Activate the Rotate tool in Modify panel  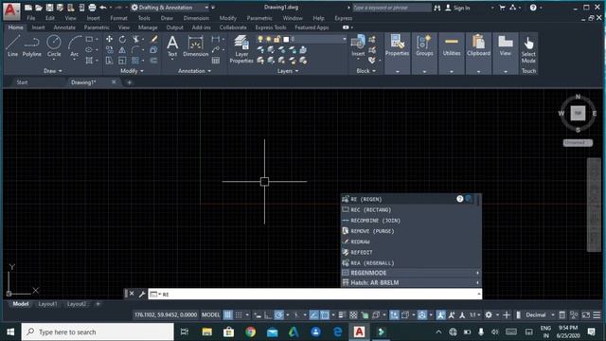[x=122, y=39]
